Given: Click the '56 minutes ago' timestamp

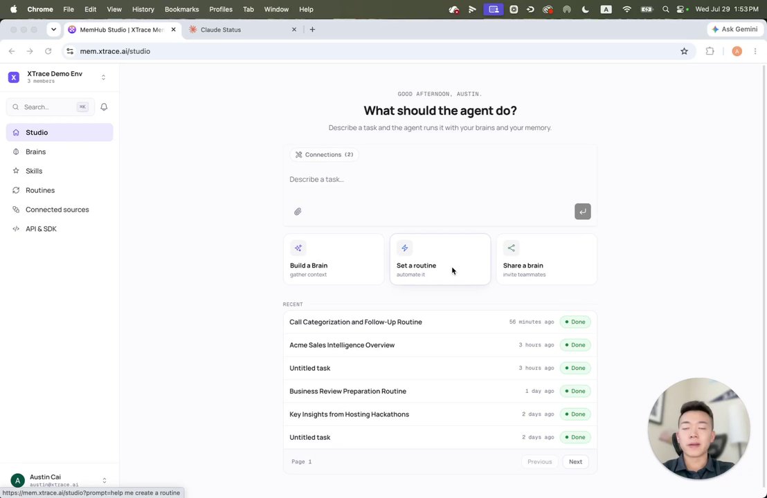Looking at the screenshot, I should pyautogui.click(x=531, y=322).
